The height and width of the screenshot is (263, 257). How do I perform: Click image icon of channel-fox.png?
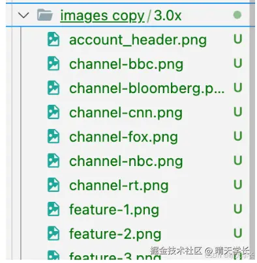pos(53,137)
